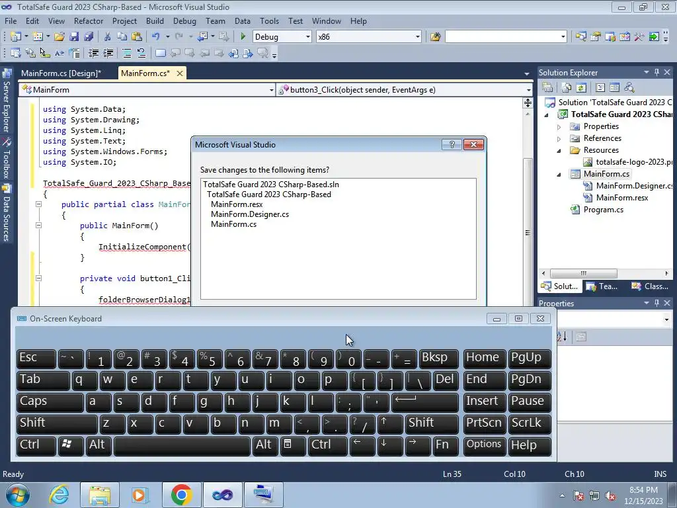Click the Increase Line Indent icon
The width and height of the screenshot is (677, 508).
tap(108, 53)
